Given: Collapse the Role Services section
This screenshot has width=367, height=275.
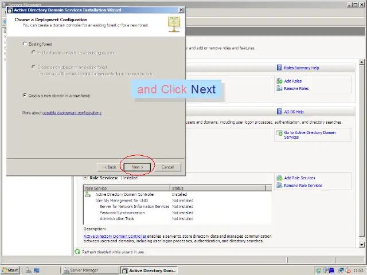Looking at the screenshot, I should (85, 178).
